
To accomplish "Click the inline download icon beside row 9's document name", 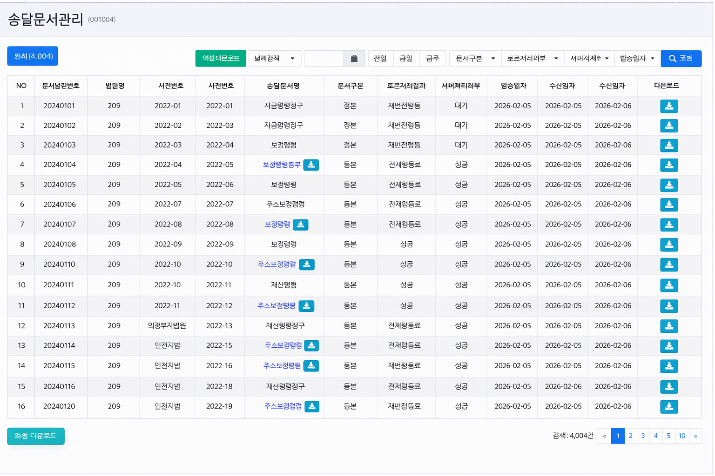I will [x=306, y=264].
